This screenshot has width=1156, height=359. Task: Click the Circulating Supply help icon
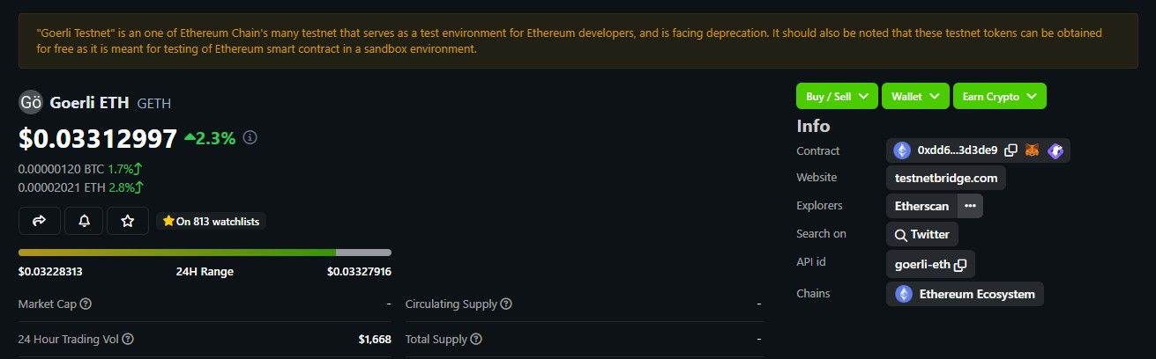(506, 304)
